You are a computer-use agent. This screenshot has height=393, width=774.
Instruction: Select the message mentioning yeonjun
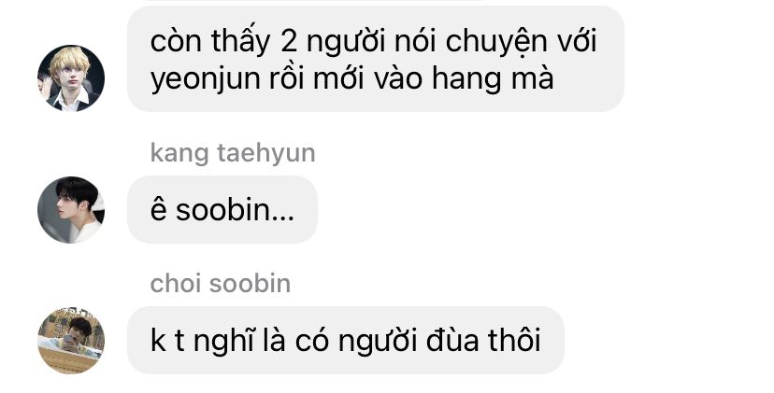coord(376,59)
